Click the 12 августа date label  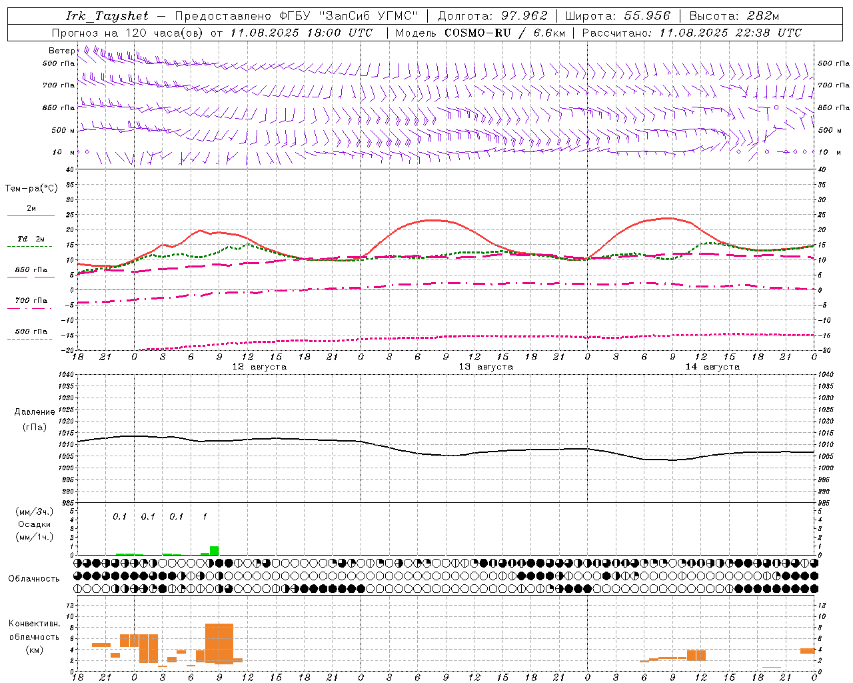(259, 367)
